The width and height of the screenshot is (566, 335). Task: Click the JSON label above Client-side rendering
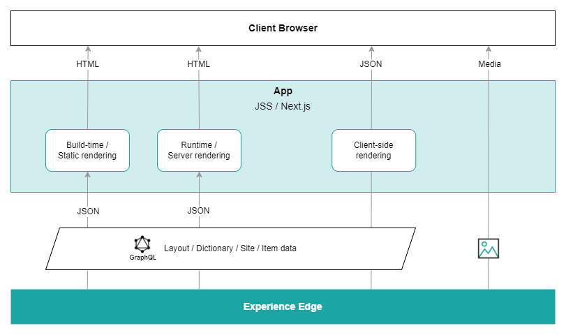tap(371, 64)
